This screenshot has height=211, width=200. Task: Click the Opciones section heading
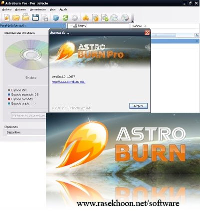click(11, 127)
